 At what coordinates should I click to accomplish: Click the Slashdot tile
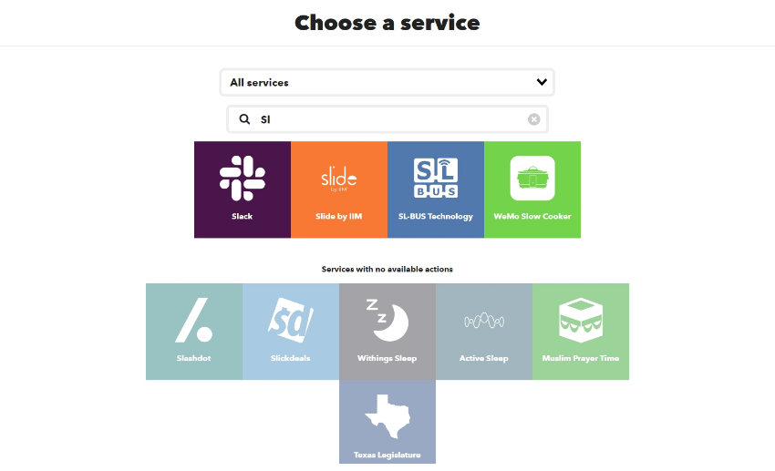click(193, 332)
